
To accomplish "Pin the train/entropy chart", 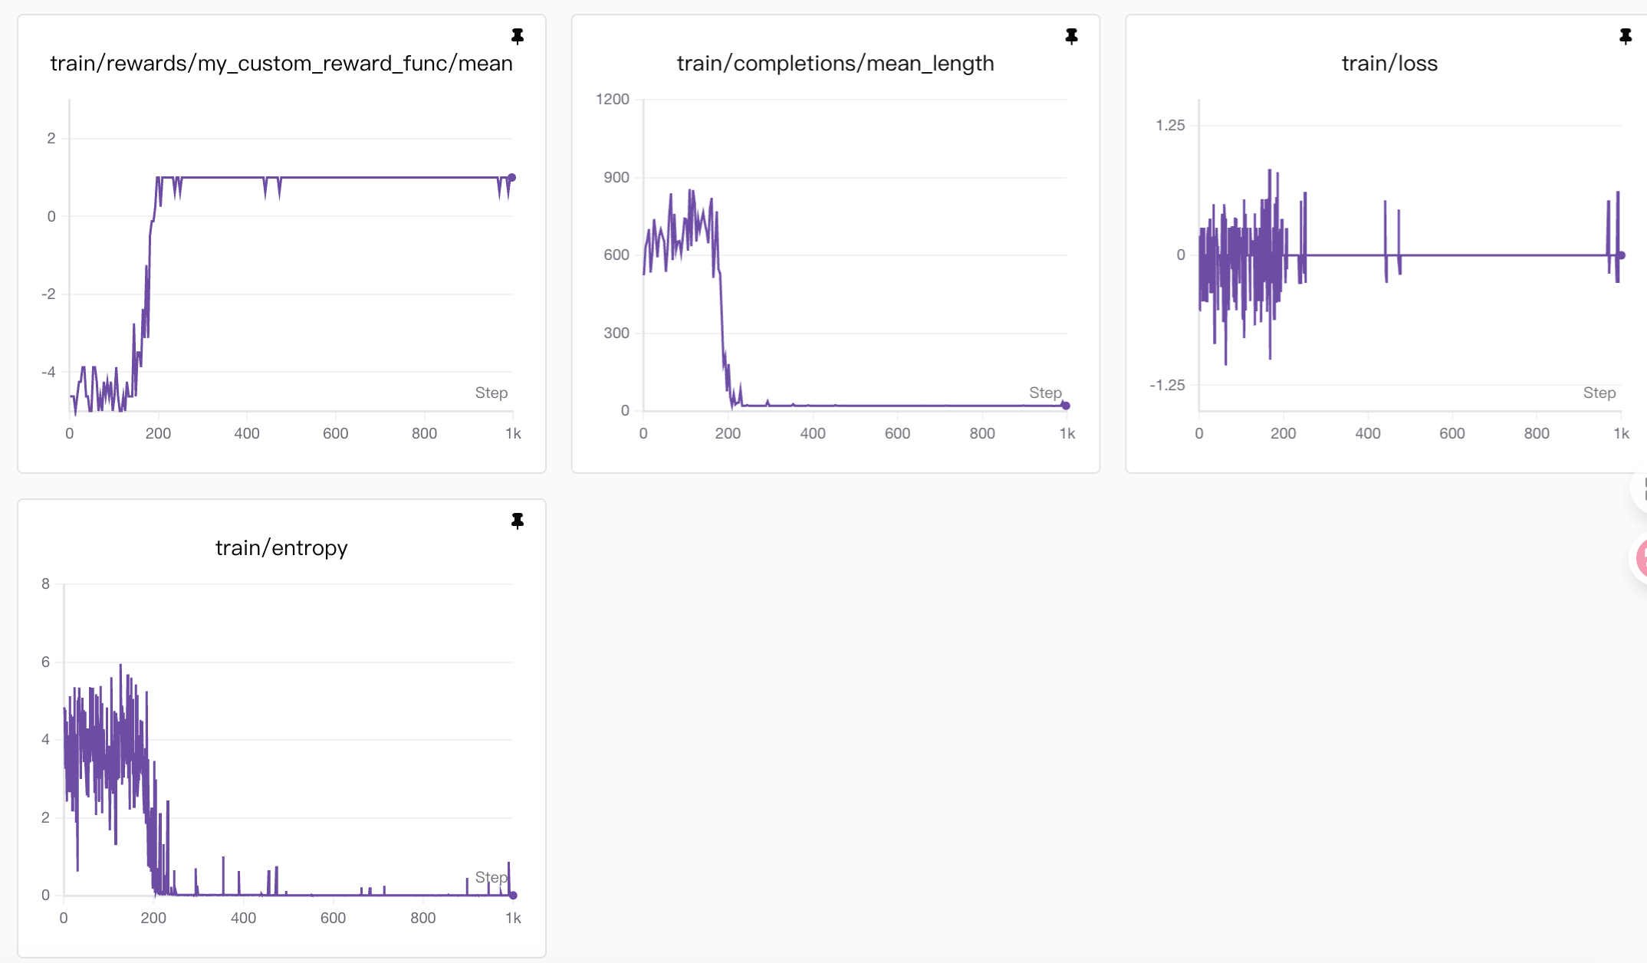I will (x=518, y=521).
